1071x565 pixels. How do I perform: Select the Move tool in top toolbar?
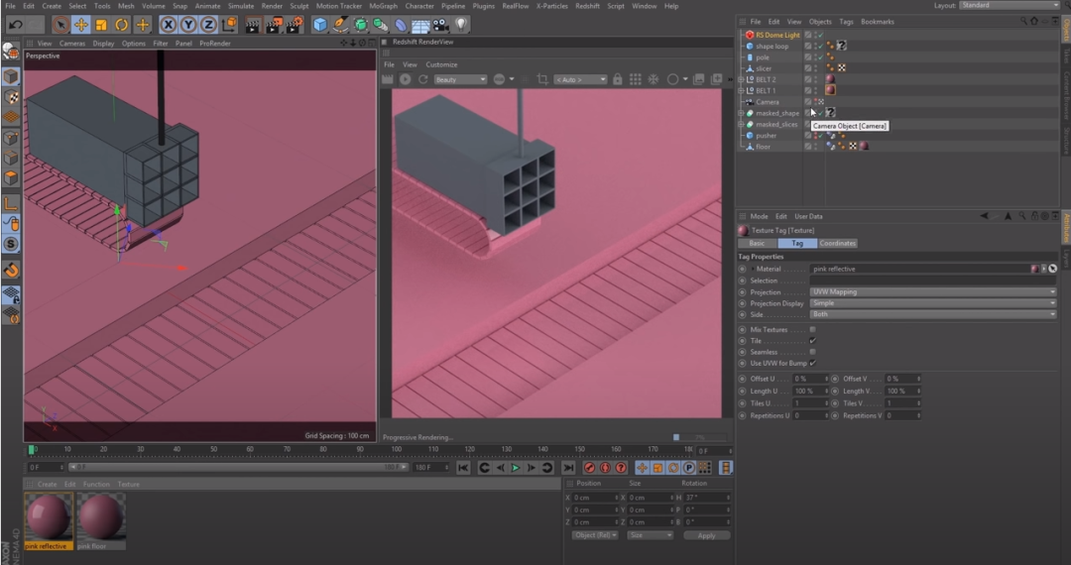(81, 25)
